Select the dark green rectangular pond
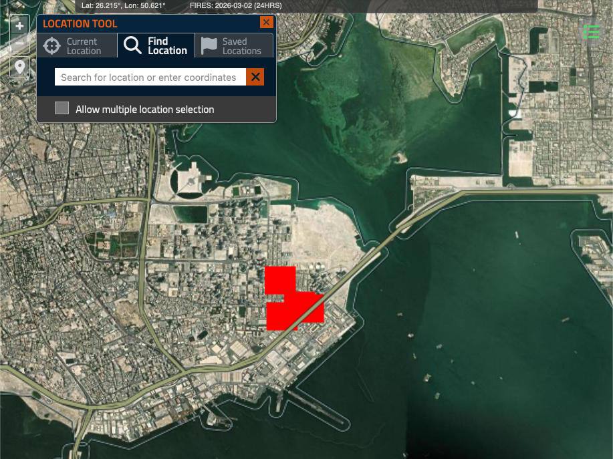Screen dimensions: 613x459 190,214
